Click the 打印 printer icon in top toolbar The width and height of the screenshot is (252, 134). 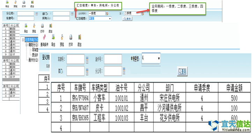[24, 4]
